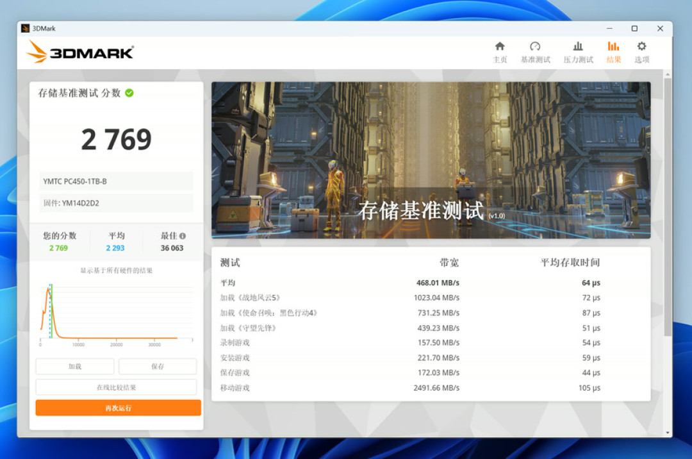
Task: Minimize the 3DMark window
Action: click(x=609, y=28)
